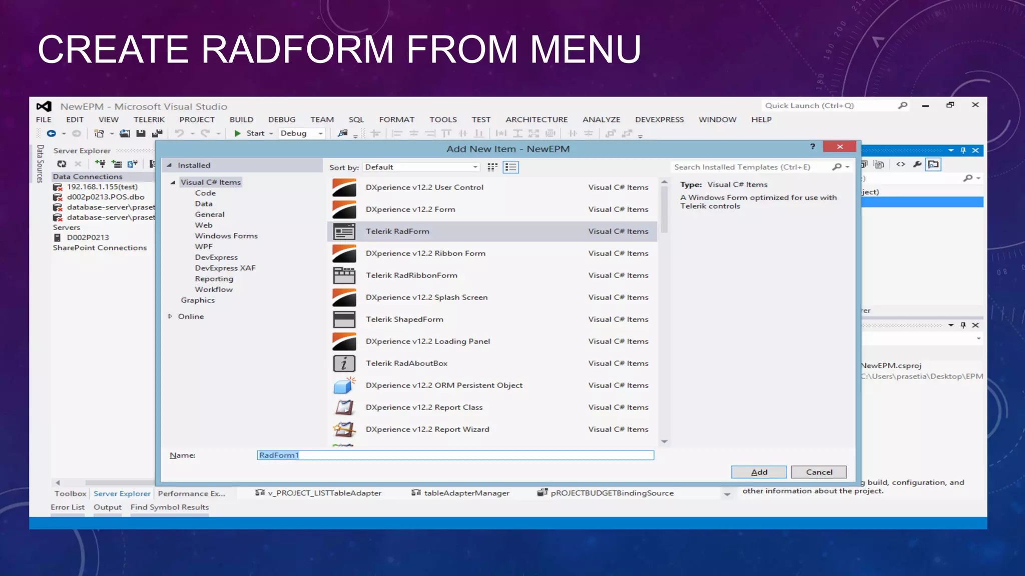Select the Telerik RadAboutBox template icon
Screen dimensions: 1025x576
[344, 363]
